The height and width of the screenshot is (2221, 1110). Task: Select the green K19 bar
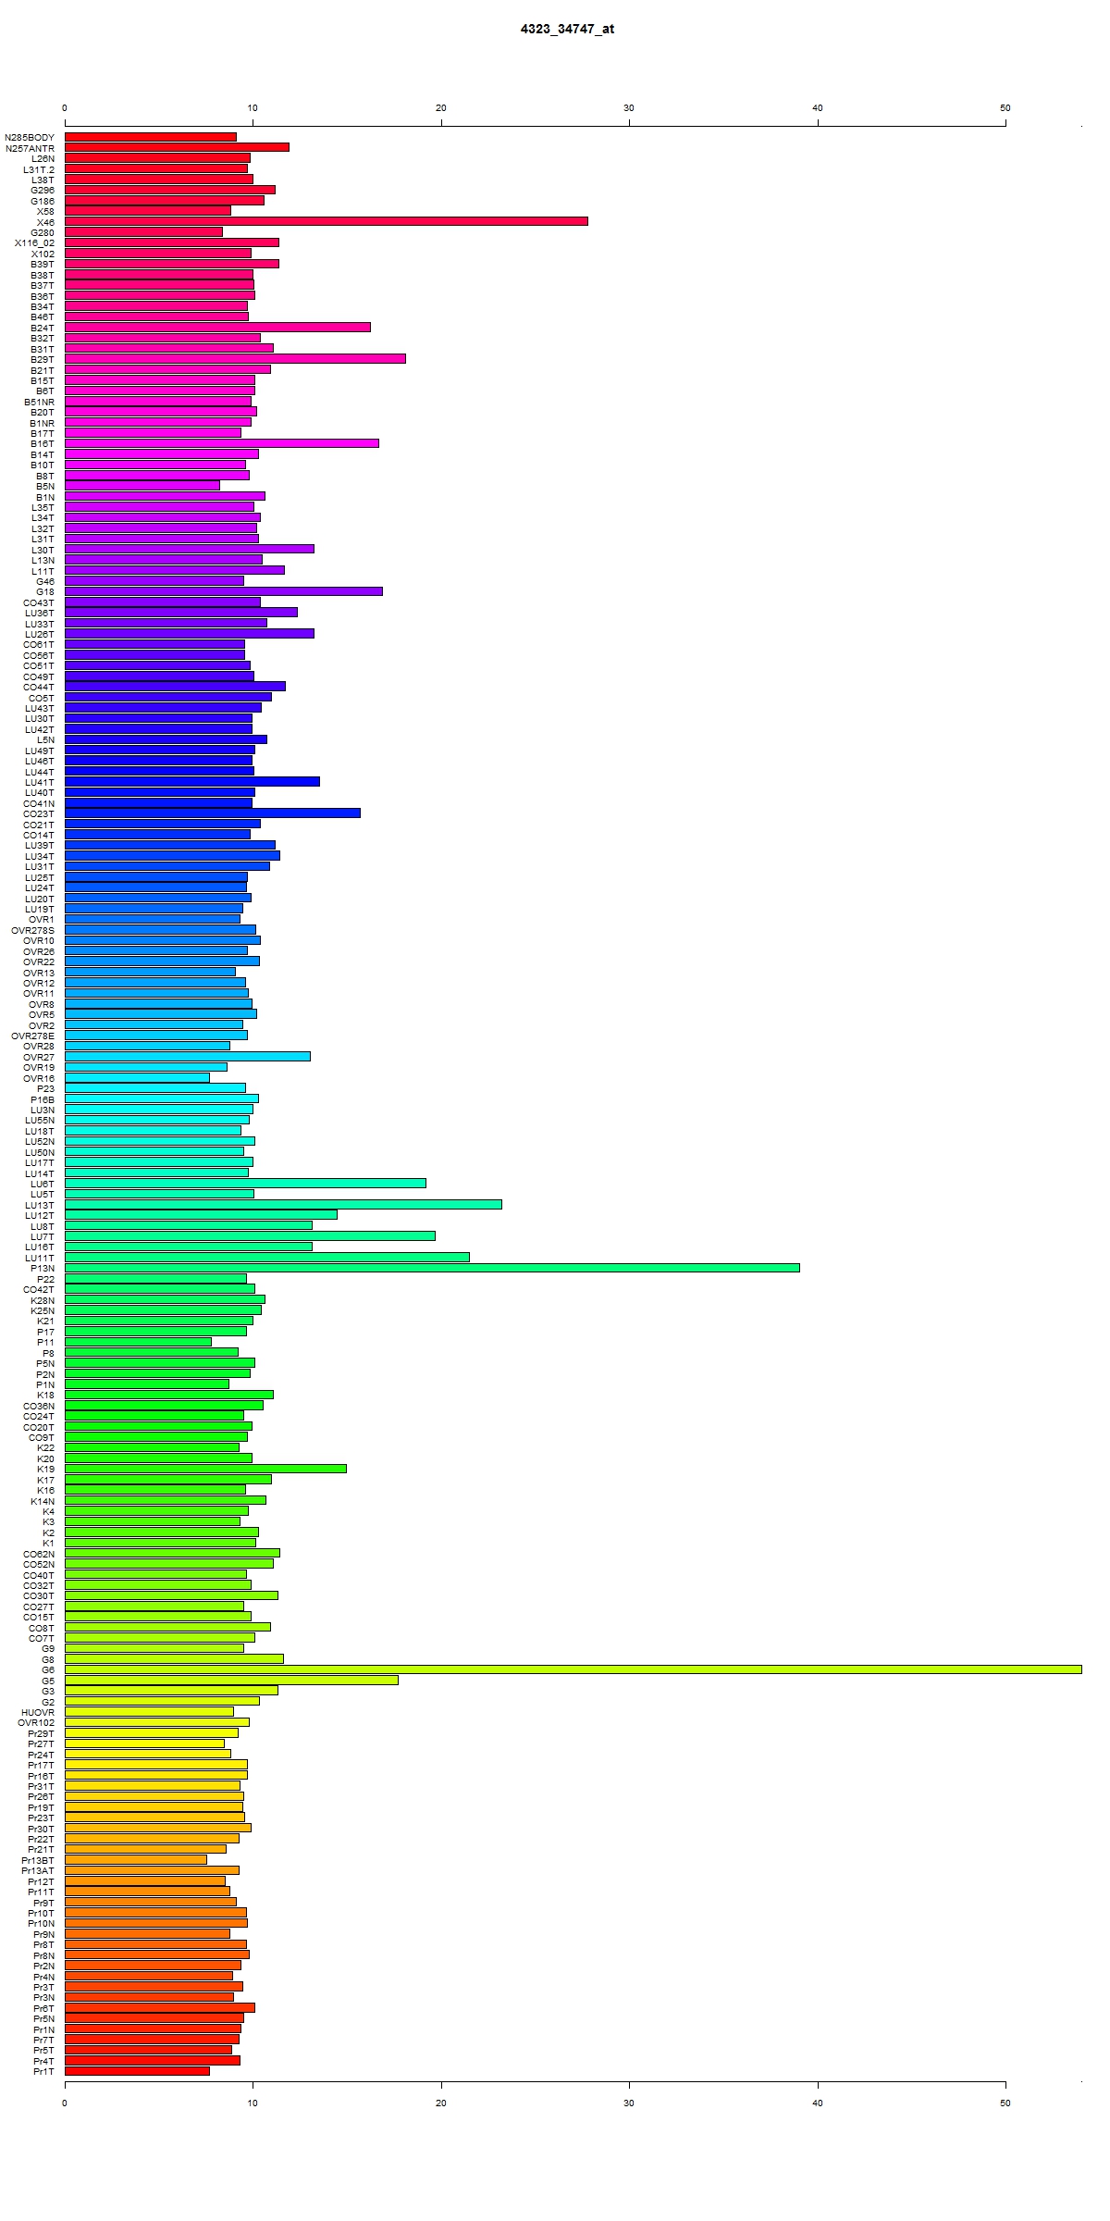(205, 1469)
